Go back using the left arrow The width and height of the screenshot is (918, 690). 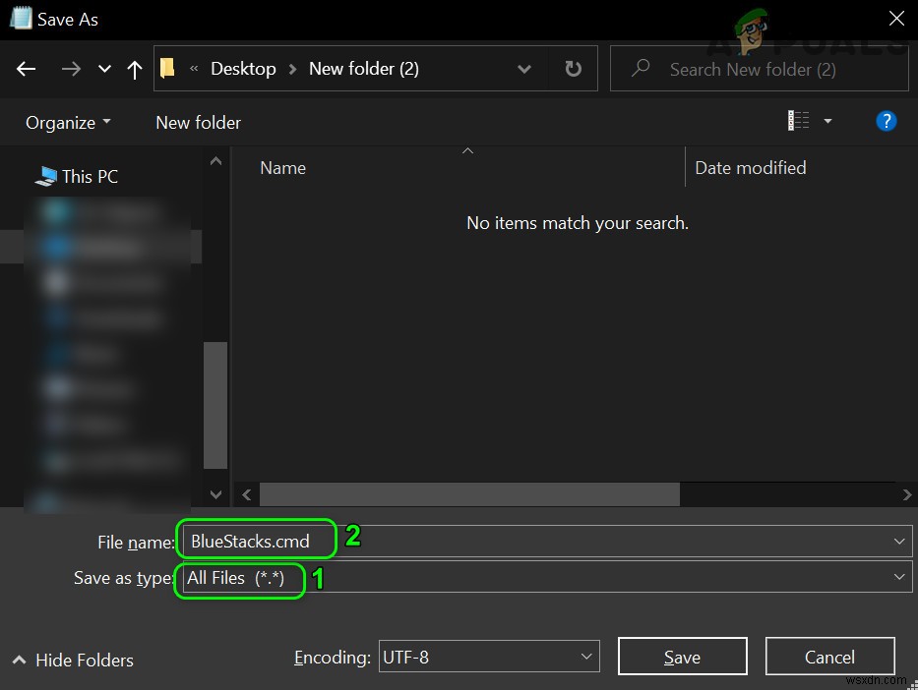[x=26, y=69]
